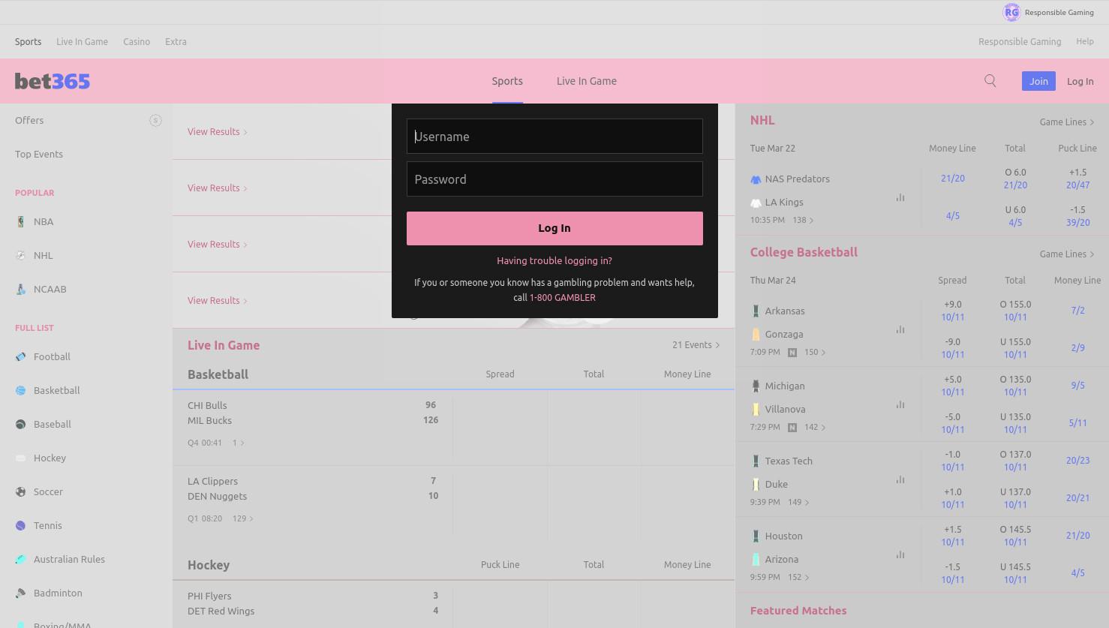Choose the Badminton icon in Full List
This screenshot has width=1109, height=628.
(21, 593)
